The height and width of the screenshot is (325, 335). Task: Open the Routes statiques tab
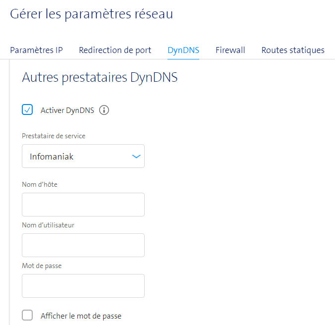click(x=293, y=50)
